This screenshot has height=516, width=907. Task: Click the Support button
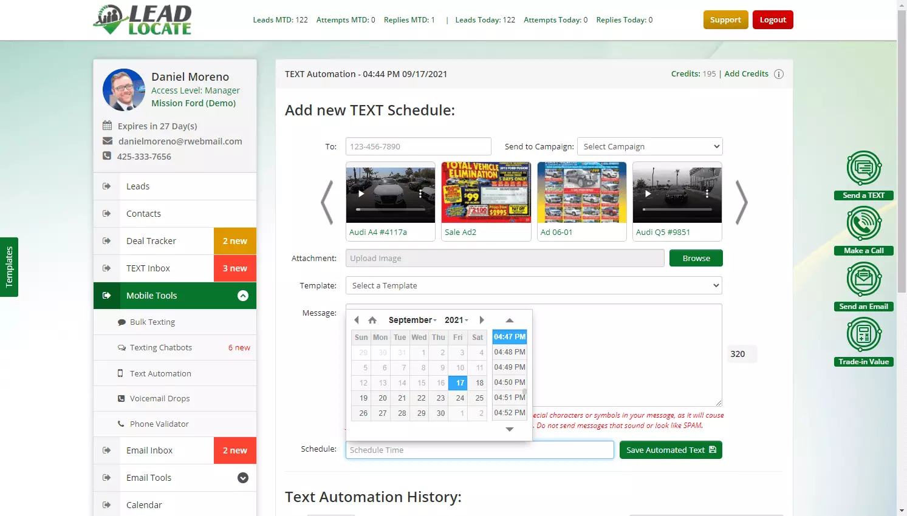tap(725, 19)
